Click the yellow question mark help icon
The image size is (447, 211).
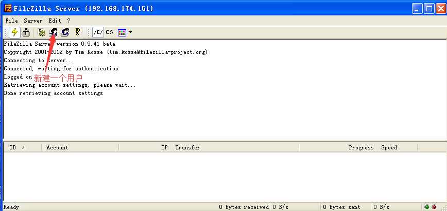pyautogui.click(x=77, y=32)
